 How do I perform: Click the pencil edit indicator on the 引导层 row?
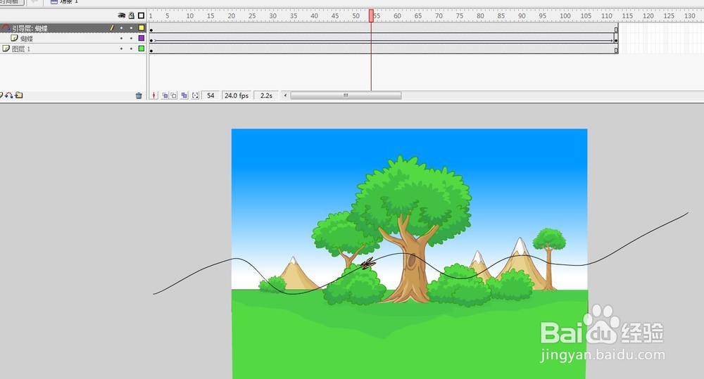(112, 28)
